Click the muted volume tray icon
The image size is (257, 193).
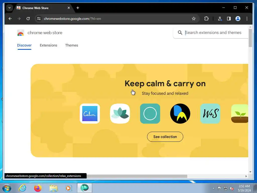[x=232, y=188]
